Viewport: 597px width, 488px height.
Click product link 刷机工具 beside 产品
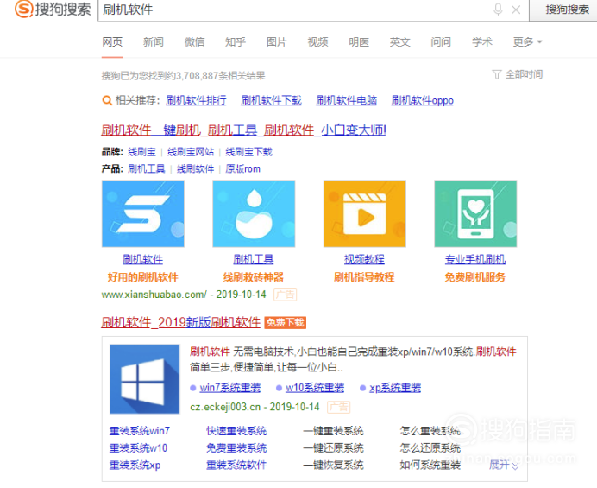point(146,168)
